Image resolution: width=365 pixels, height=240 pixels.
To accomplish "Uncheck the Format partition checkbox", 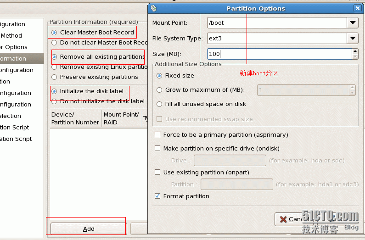I will [158, 196].
